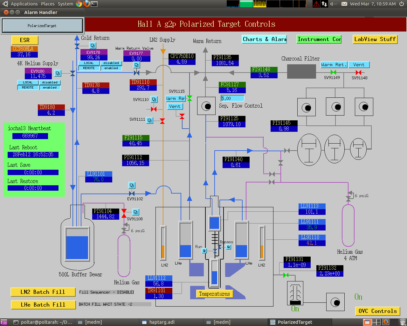Click Vent button near SV91148
The width and height of the screenshot is (407, 326).
click(x=359, y=65)
